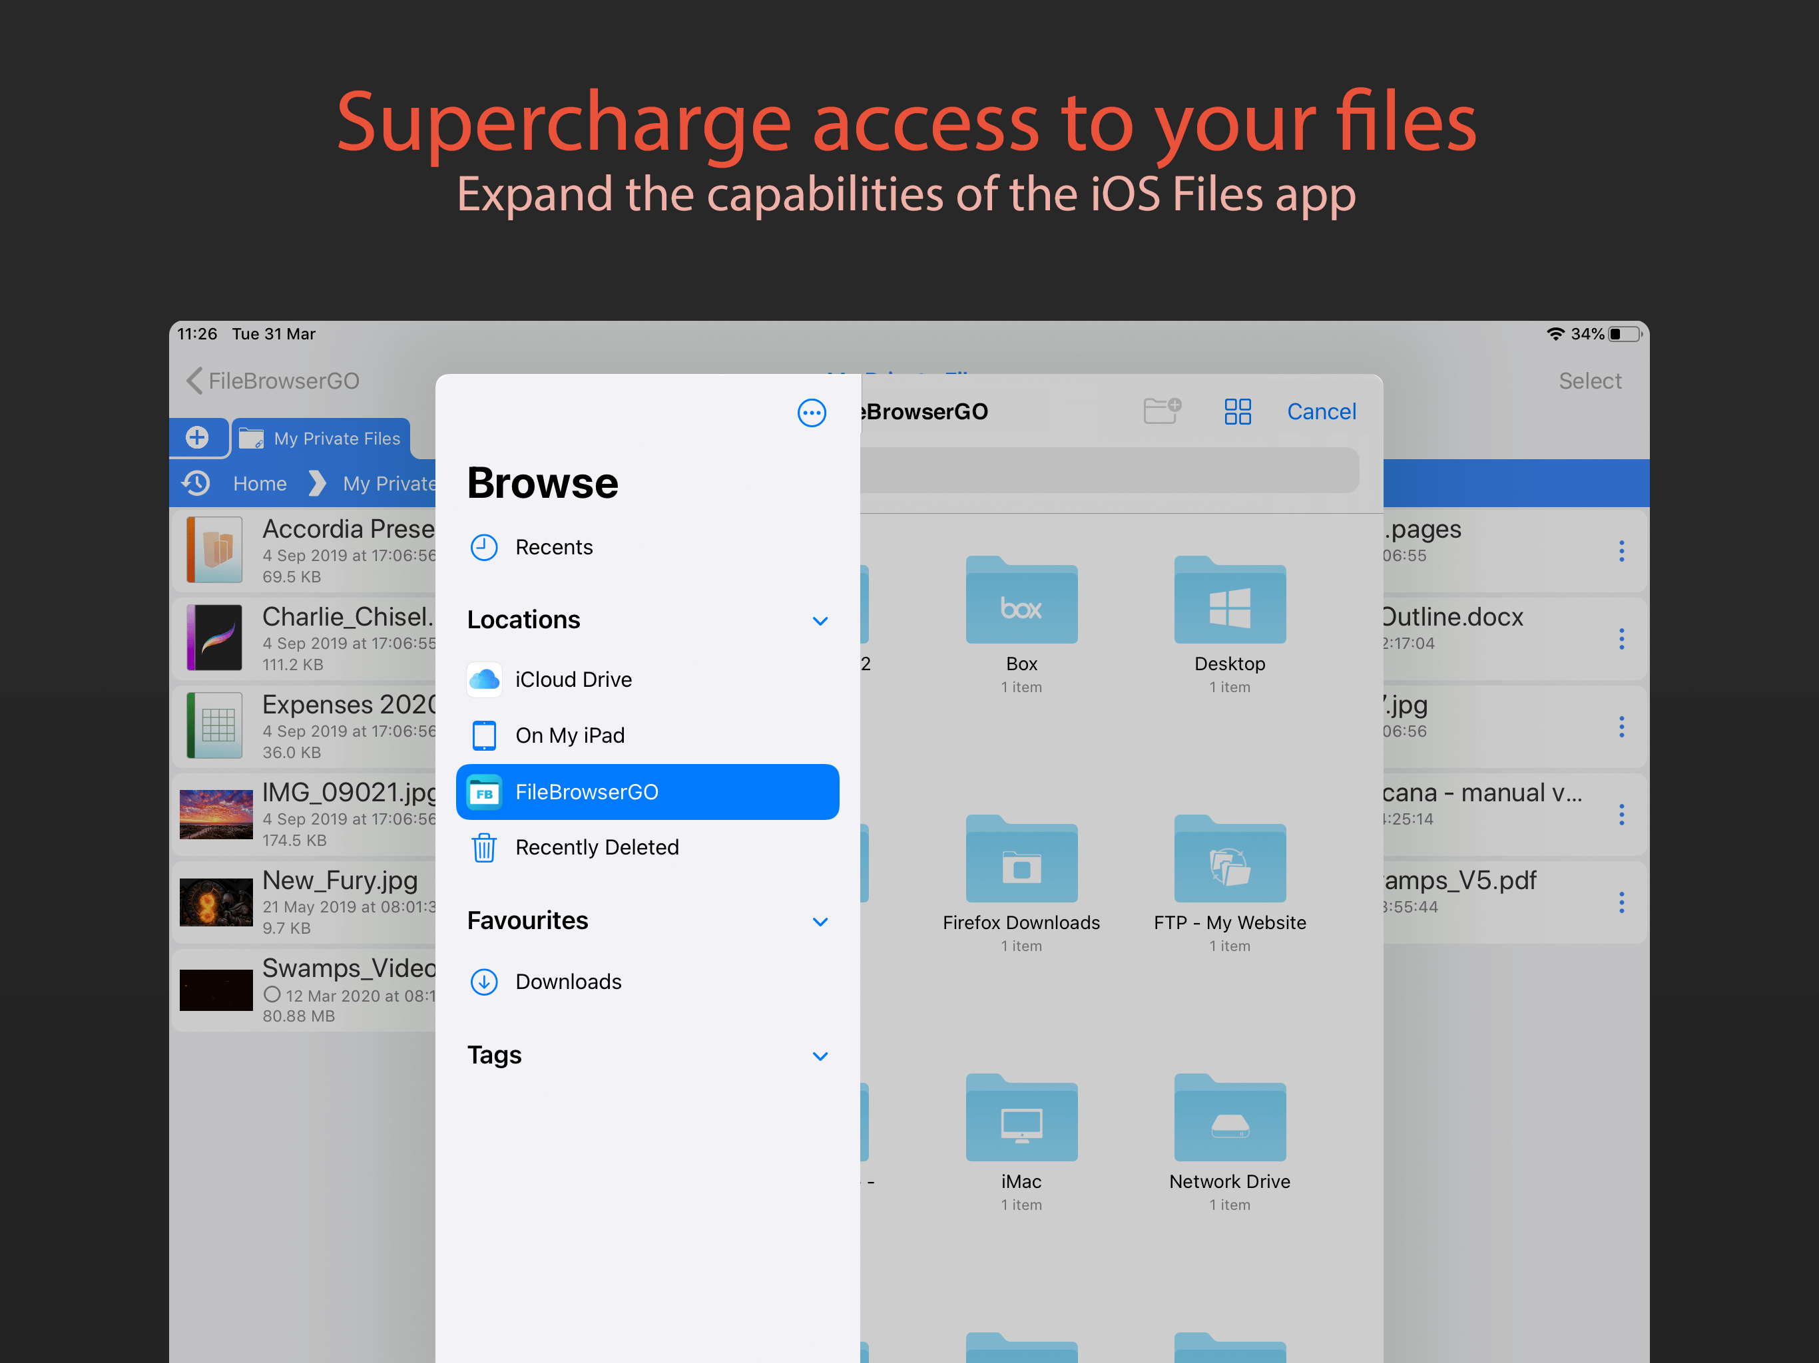Collapse the Favourites section
1819x1363 pixels.
pos(819,922)
